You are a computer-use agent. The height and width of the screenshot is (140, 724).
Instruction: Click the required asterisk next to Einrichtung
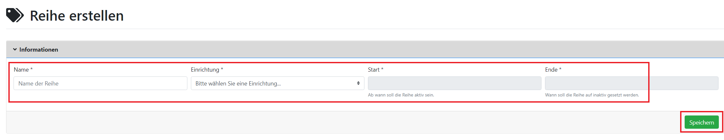(x=222, y=69)
